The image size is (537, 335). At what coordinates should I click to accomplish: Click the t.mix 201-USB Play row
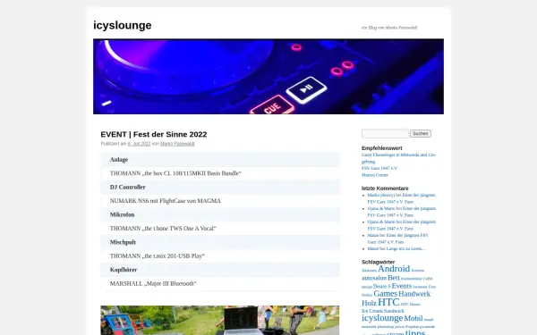(220, 256)
